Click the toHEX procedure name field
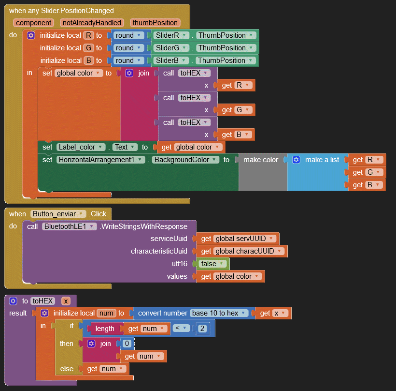The image size is (396, 391). pos(44,301)
